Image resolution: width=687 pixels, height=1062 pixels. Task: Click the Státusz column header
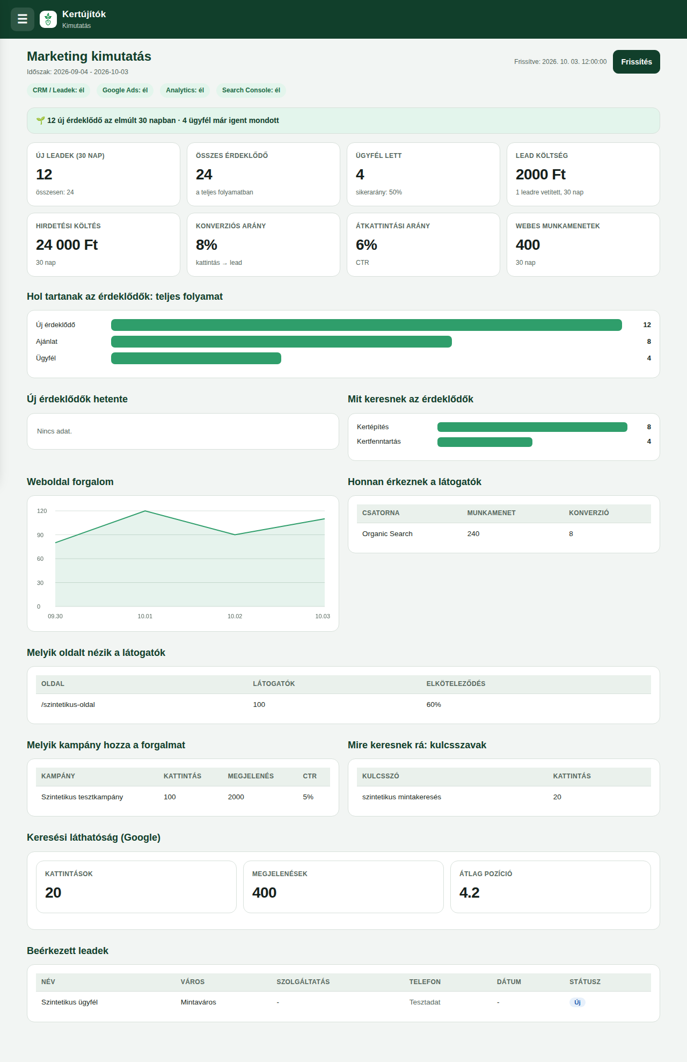click(x=585, y=982)
